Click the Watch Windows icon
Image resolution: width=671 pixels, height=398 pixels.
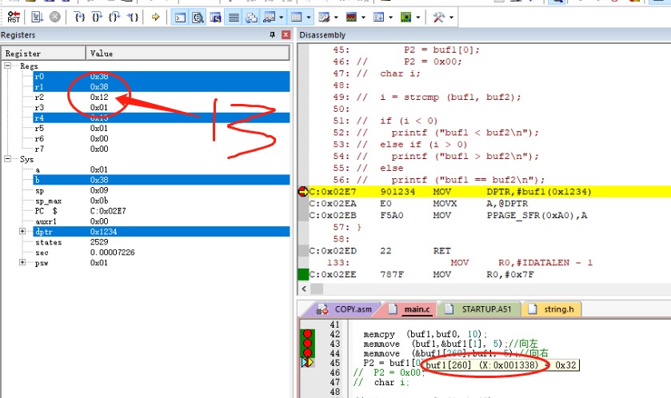270,18
